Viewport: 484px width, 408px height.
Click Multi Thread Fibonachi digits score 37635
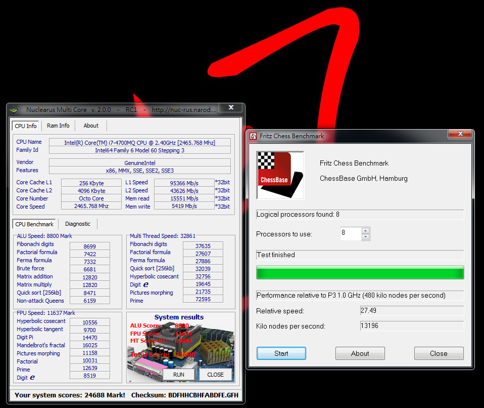(203, 246)
